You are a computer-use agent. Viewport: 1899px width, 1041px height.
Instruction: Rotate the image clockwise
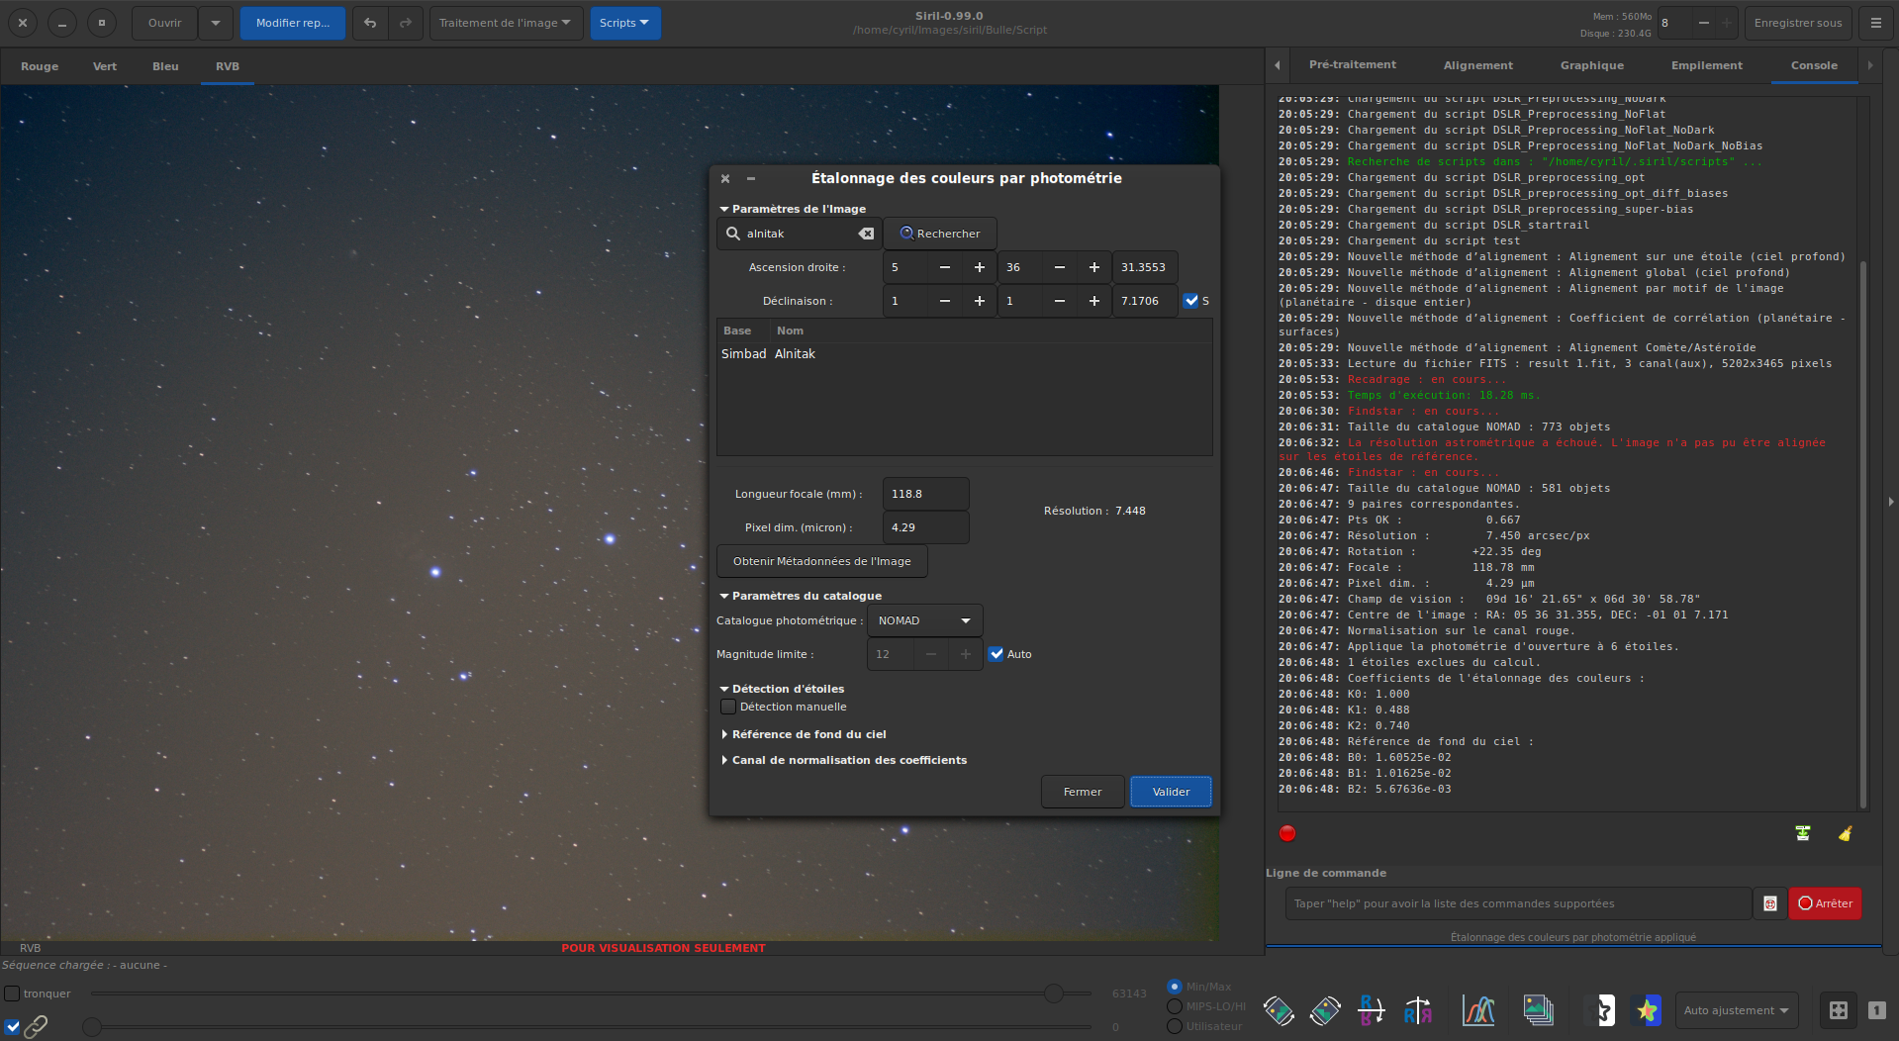tap(1325, 1010)
